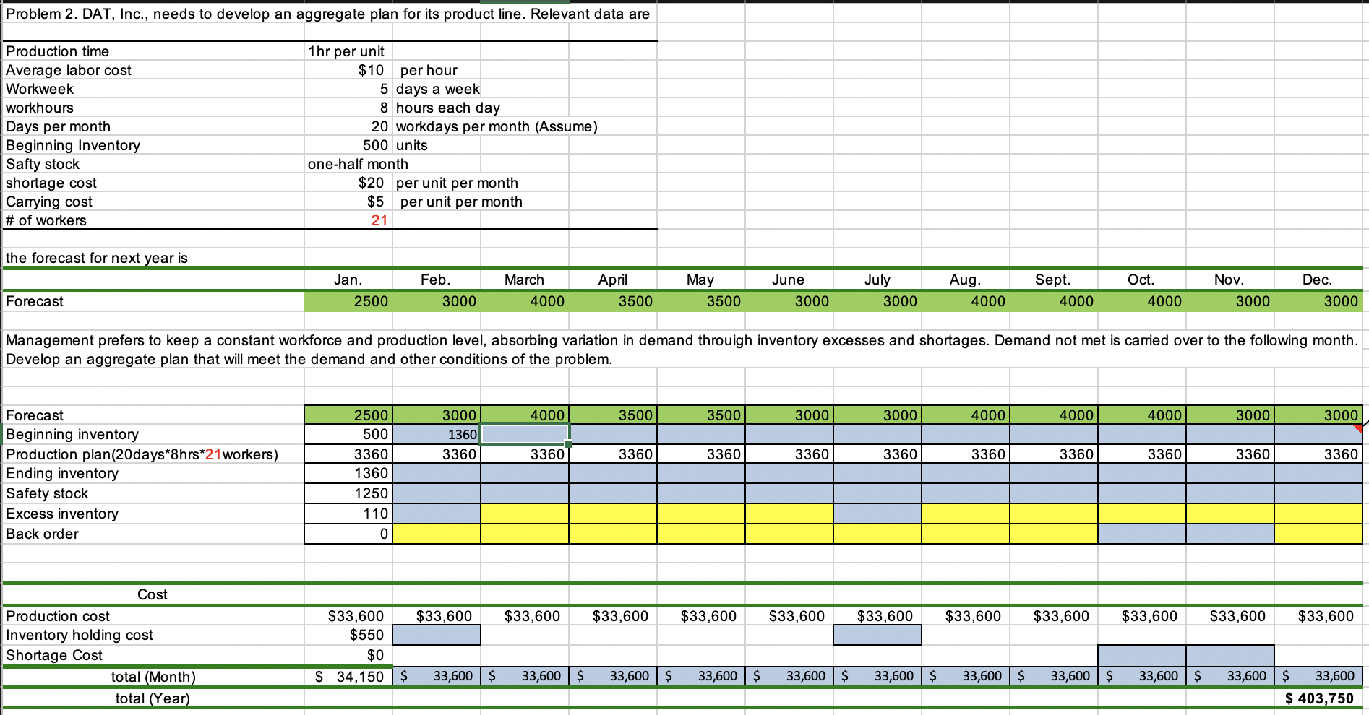
Task: Click the "1hr per unit" production time cell
Action: [x=348, y=51]
